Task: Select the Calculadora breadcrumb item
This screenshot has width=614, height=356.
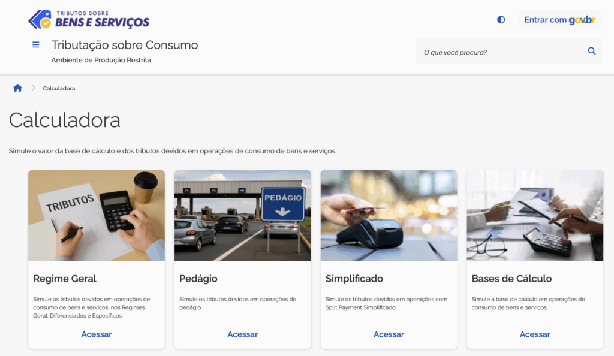Action: 59,88
